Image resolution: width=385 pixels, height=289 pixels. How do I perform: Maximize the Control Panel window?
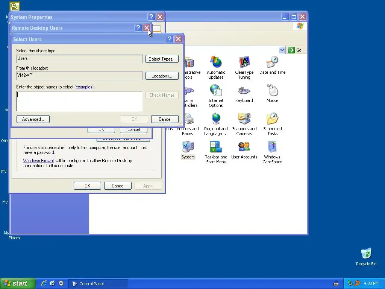(x=294, y=17)
